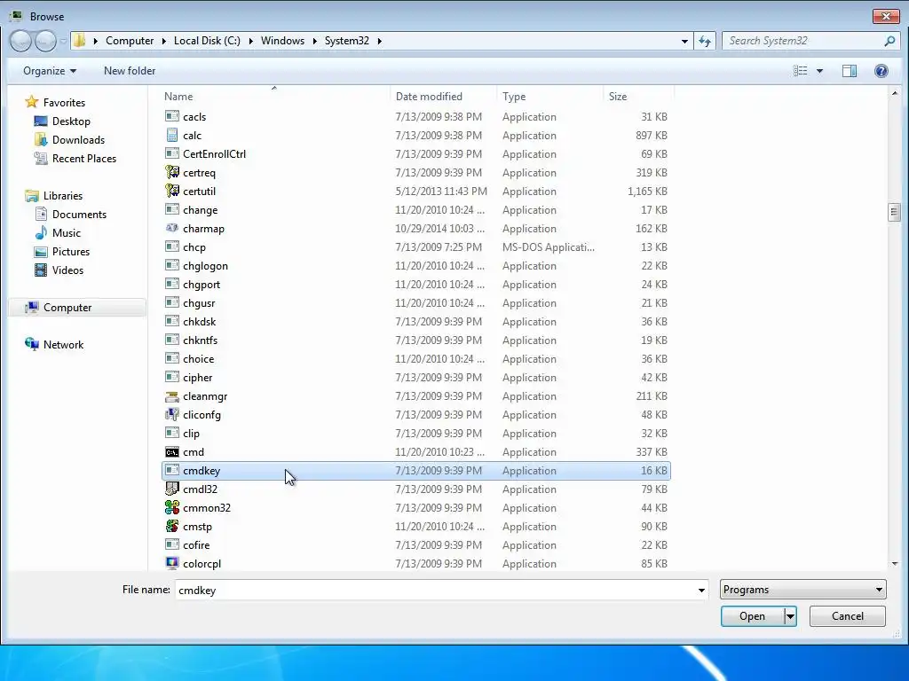The width and height of the screenshot is (909, 681).
Task: Click the certreq certificate icon
Action: (171, 173)
